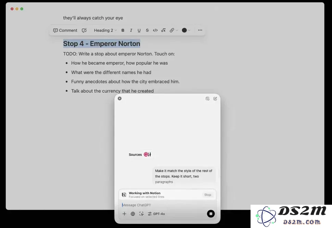332x228 pixels.
Task: Toggle strikethrough formatting
Action: [x=147, y=30]
